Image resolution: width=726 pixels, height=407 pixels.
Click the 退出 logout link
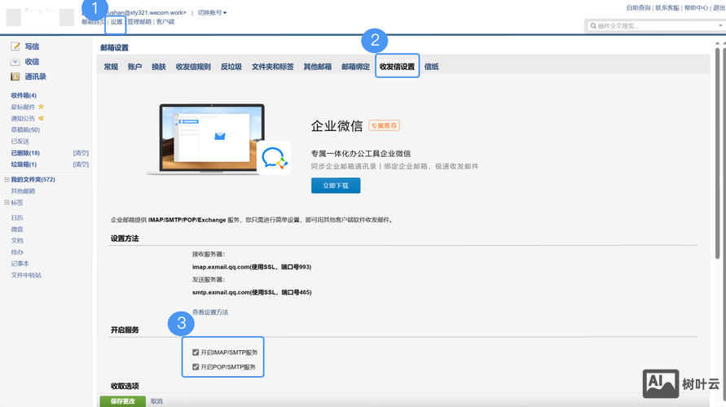pos(719,8)
